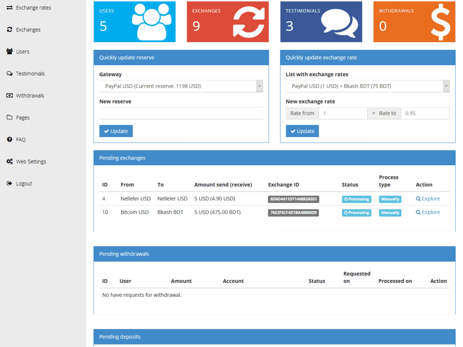Click the Pending deposits panel header

point(275,337)
